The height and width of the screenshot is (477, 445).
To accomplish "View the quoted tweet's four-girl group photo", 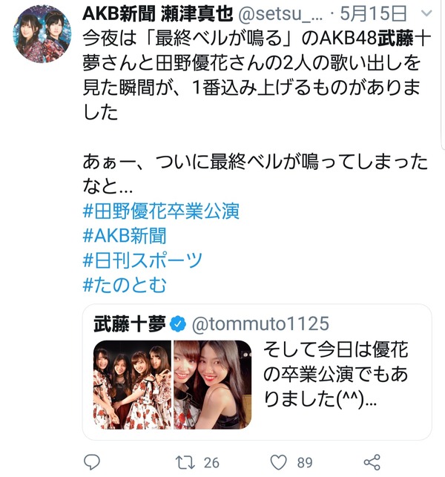I will click(132, 385).
